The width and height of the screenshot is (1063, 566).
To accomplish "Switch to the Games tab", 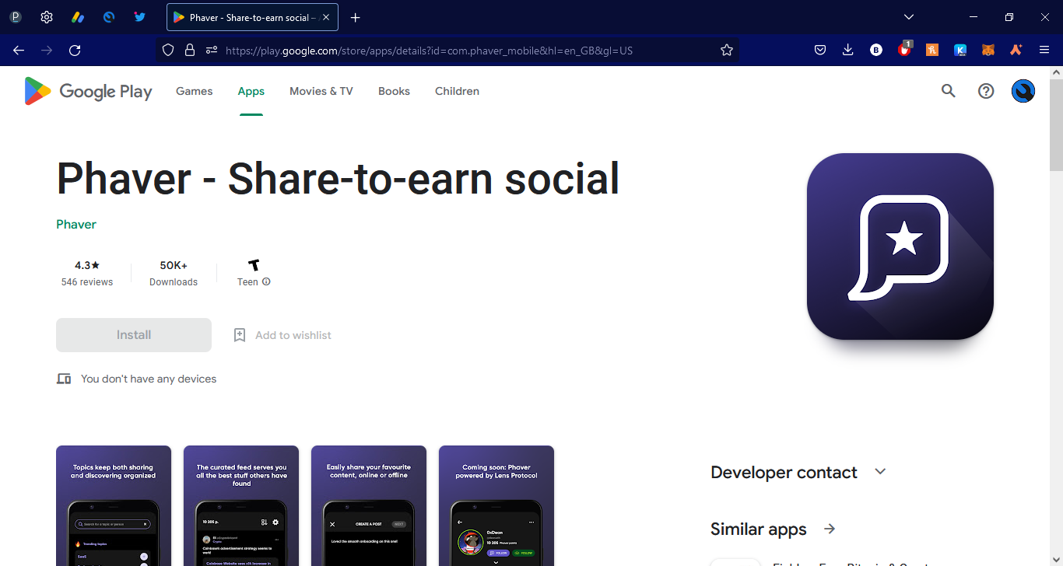I will click(194, 91).
